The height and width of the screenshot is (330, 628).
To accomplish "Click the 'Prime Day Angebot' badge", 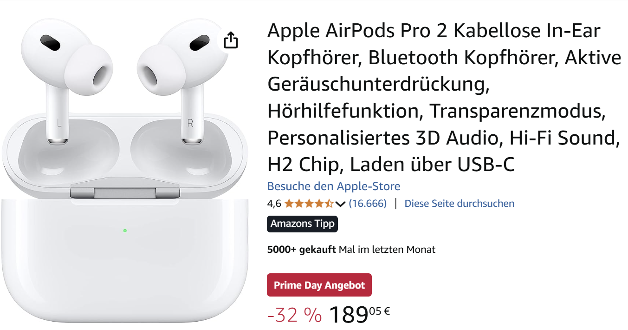I will (319, 285).
